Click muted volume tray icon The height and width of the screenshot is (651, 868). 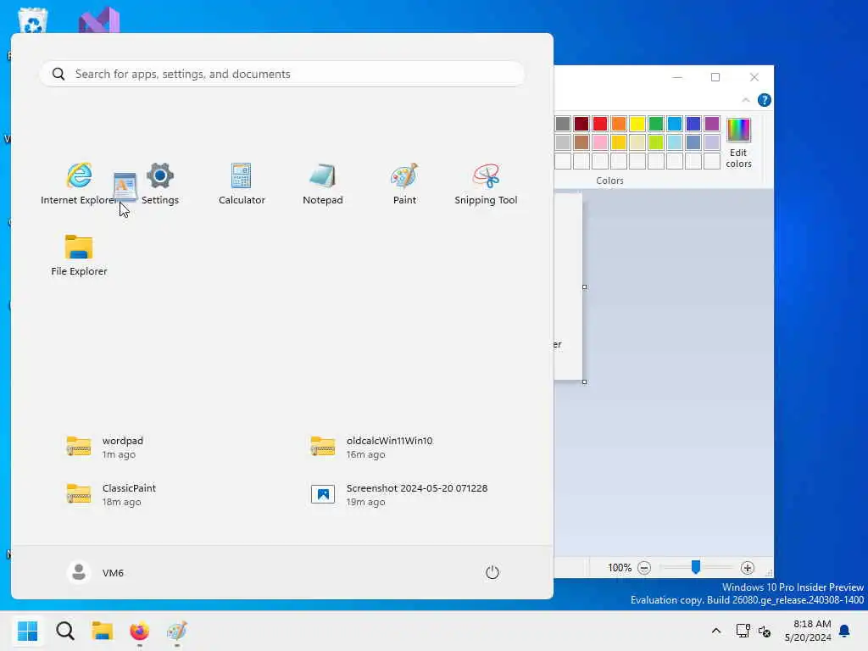[x=765, y=631]
